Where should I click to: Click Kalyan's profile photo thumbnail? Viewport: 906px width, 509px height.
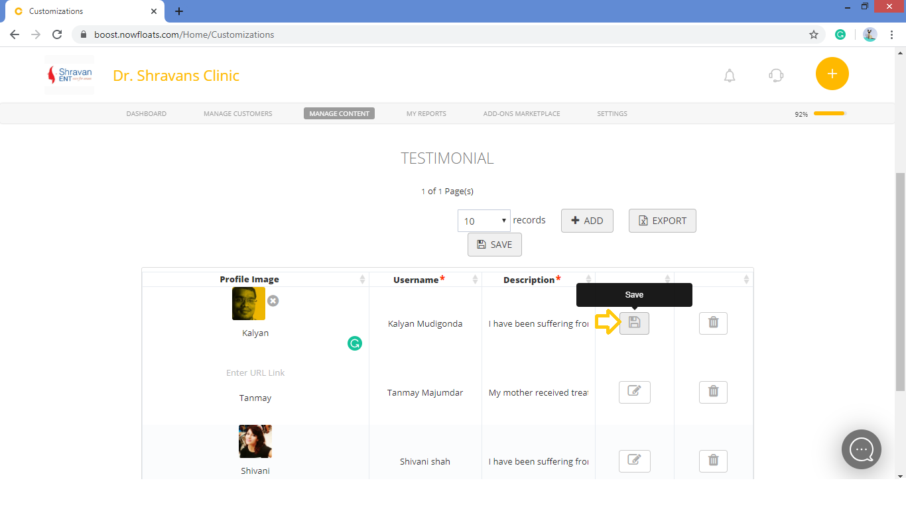(249, 304)
